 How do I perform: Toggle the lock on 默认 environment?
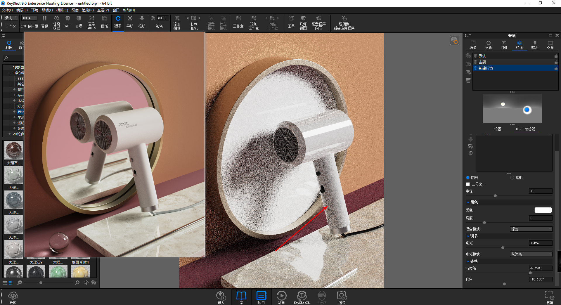click(556, 56)
